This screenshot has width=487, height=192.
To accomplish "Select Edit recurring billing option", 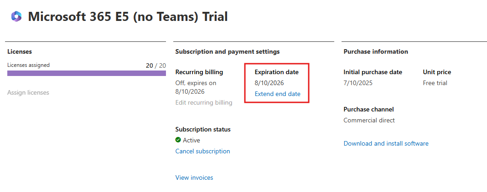I will 203,102.
